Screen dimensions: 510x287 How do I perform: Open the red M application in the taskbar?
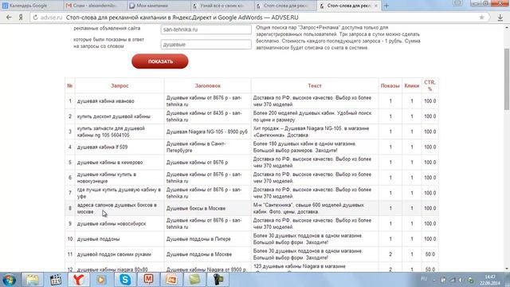[148, 280]
